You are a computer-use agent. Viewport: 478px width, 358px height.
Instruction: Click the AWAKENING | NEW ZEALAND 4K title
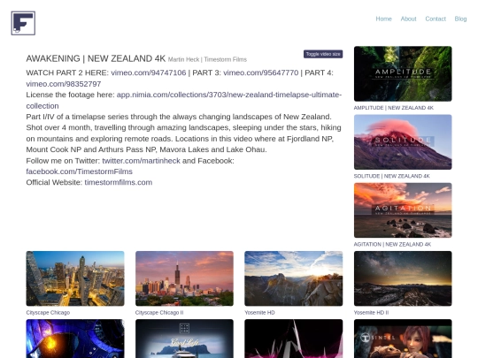[x=96, y=58]
